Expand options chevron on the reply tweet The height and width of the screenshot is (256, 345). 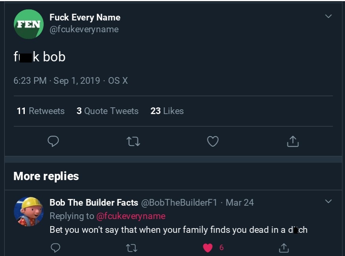[x=328, y=201]
